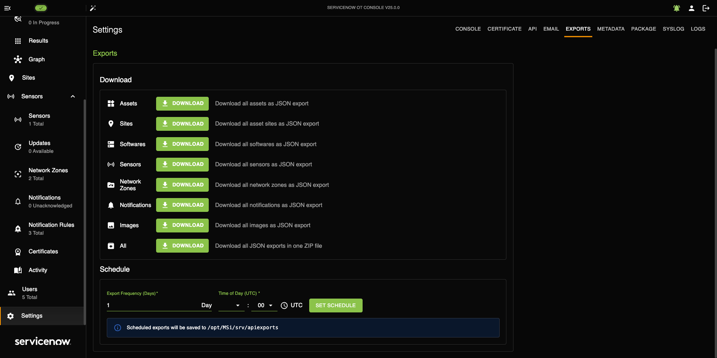
Task: Open the hour dropdown for Time of Day
Action: coord(231,305)
